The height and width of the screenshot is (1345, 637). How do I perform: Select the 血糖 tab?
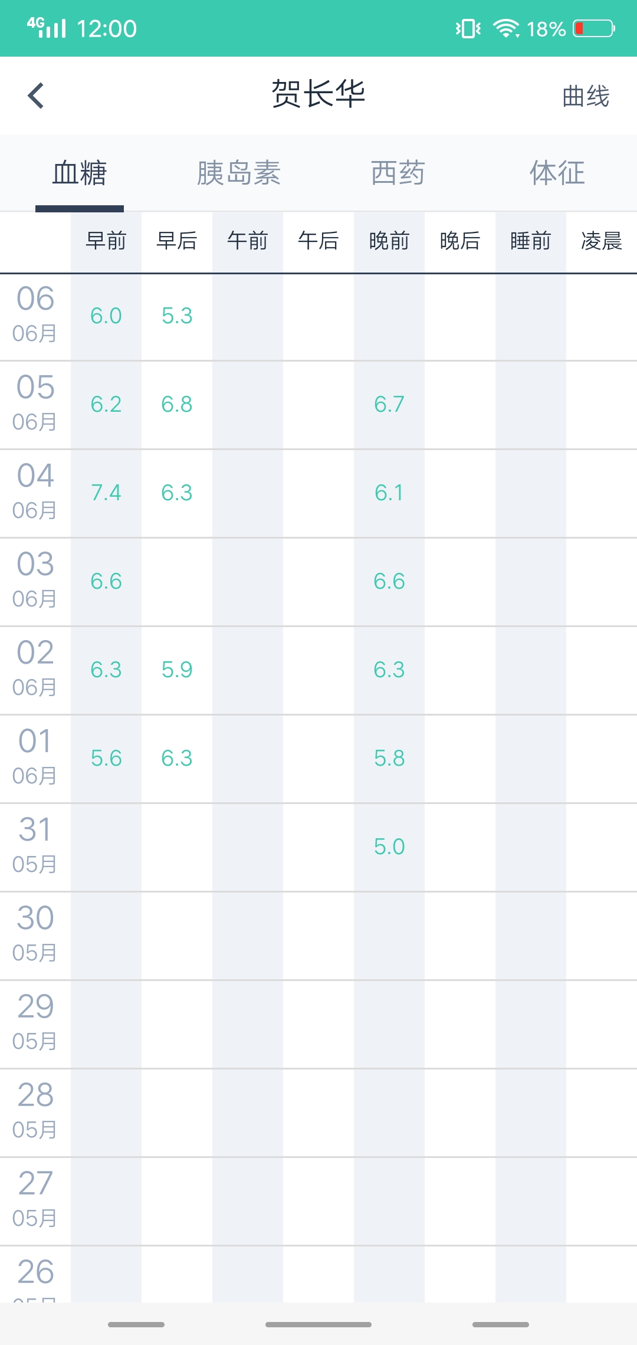click(80, 173)
